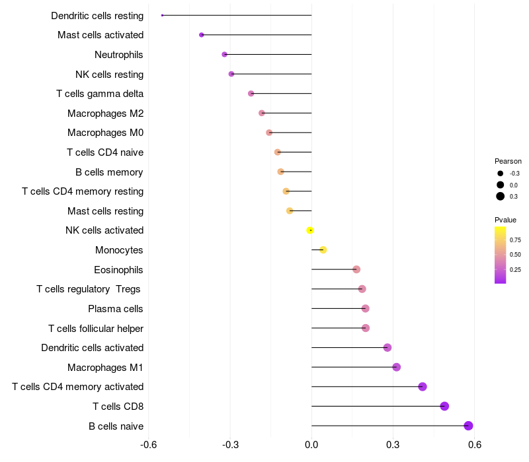529x462 pixels.
Task: Click the "T cells CD4 memory activated" label
Action: point(78,387)
